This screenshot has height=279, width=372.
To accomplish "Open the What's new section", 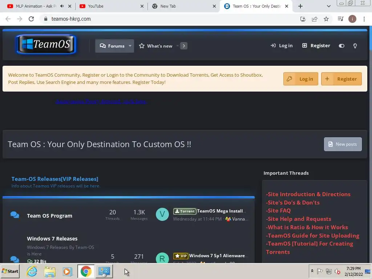I will [x=156, y=46].
